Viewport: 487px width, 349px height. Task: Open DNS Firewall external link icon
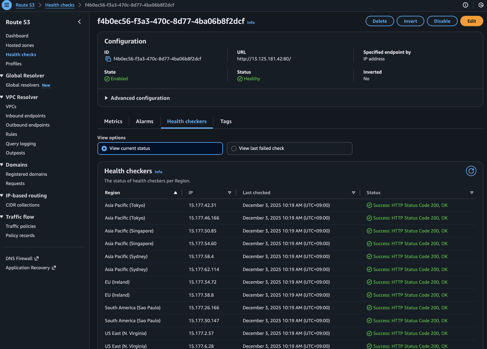click(37, 258)
